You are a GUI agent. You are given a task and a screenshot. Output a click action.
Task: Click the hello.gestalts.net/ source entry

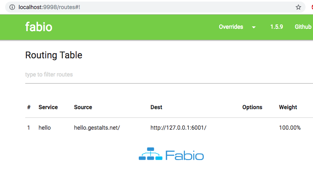(x=97, y=128)
